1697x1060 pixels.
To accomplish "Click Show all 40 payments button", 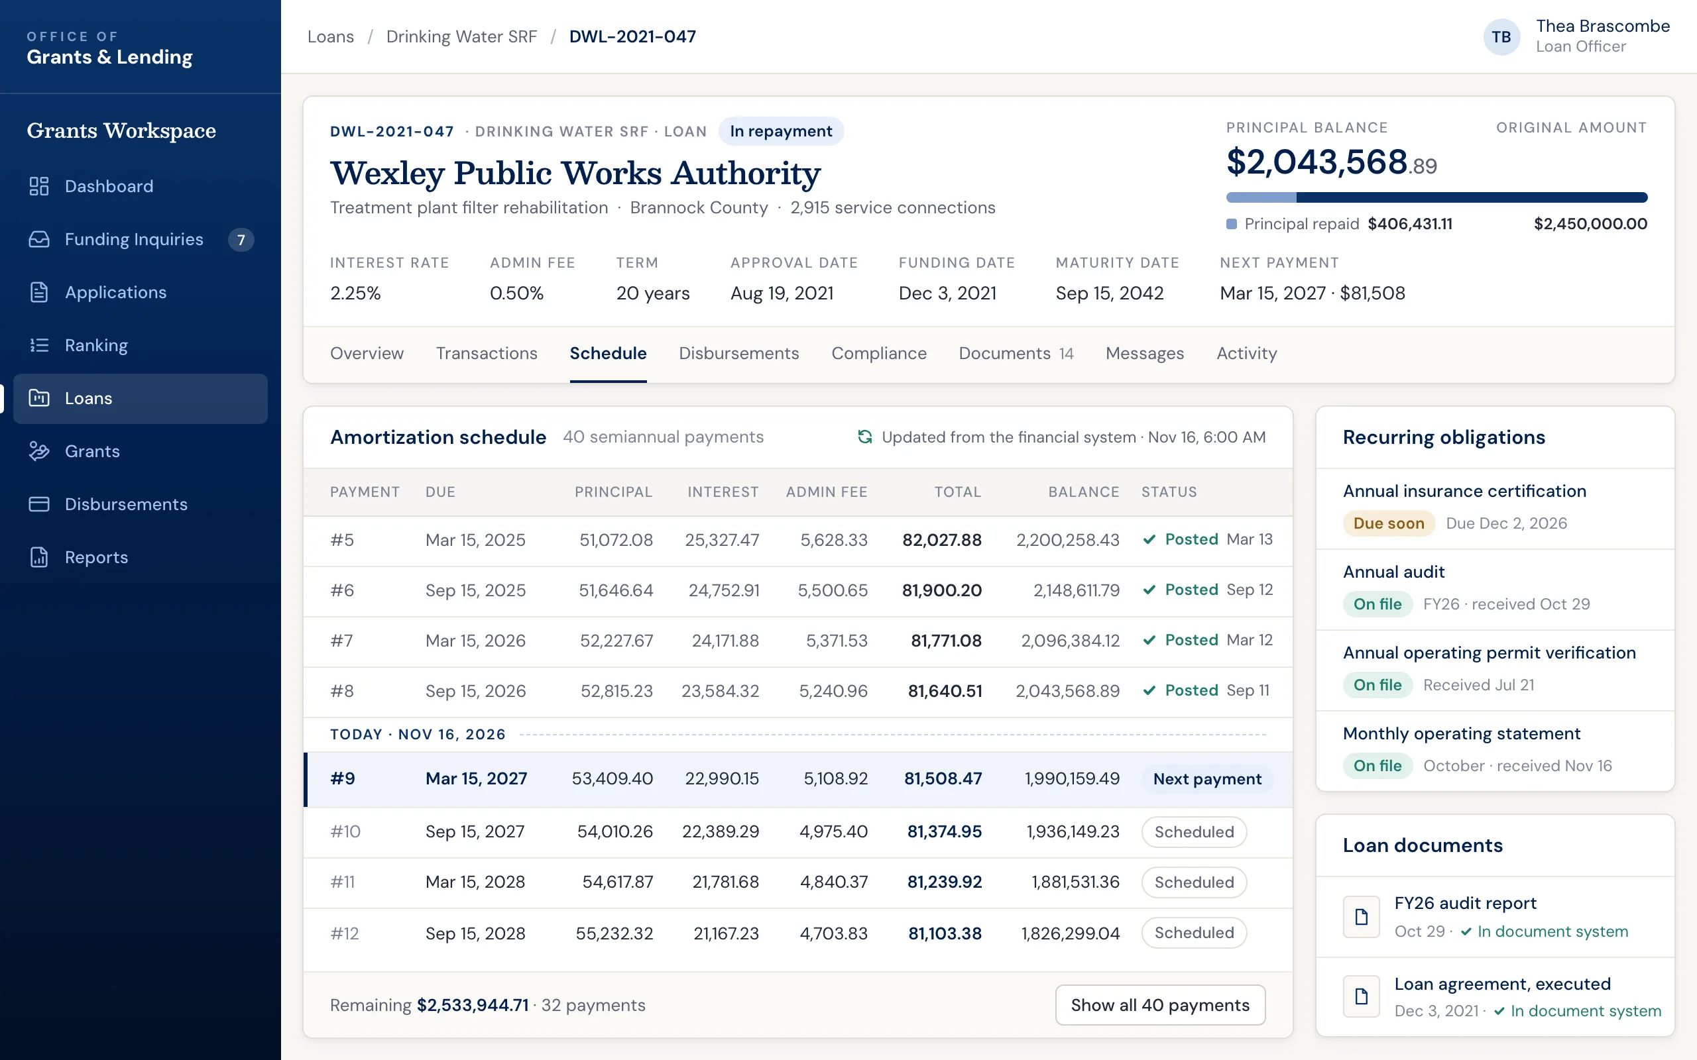I will (1160, 1004).
